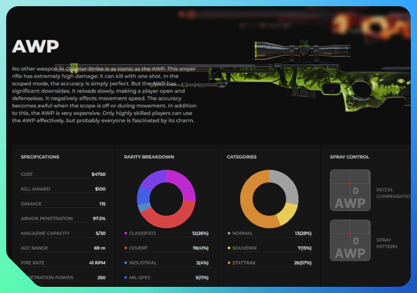Click the MIL-SPEC count 5(11%)
This screenshot has height=293, width=417.
pyautogui.click(x=202, y=278)
